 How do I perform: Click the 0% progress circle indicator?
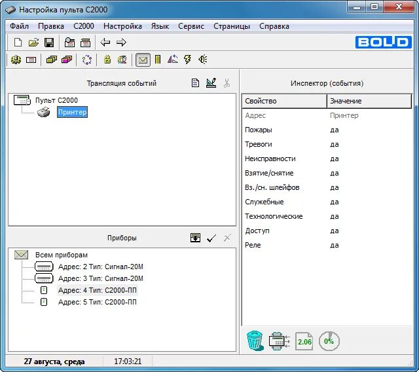329,341
